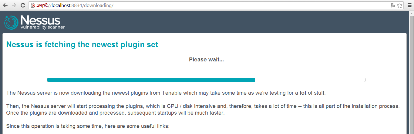414x134 pixels.
Task: Reload the Nessus downloading page
Action: (23, 5)
